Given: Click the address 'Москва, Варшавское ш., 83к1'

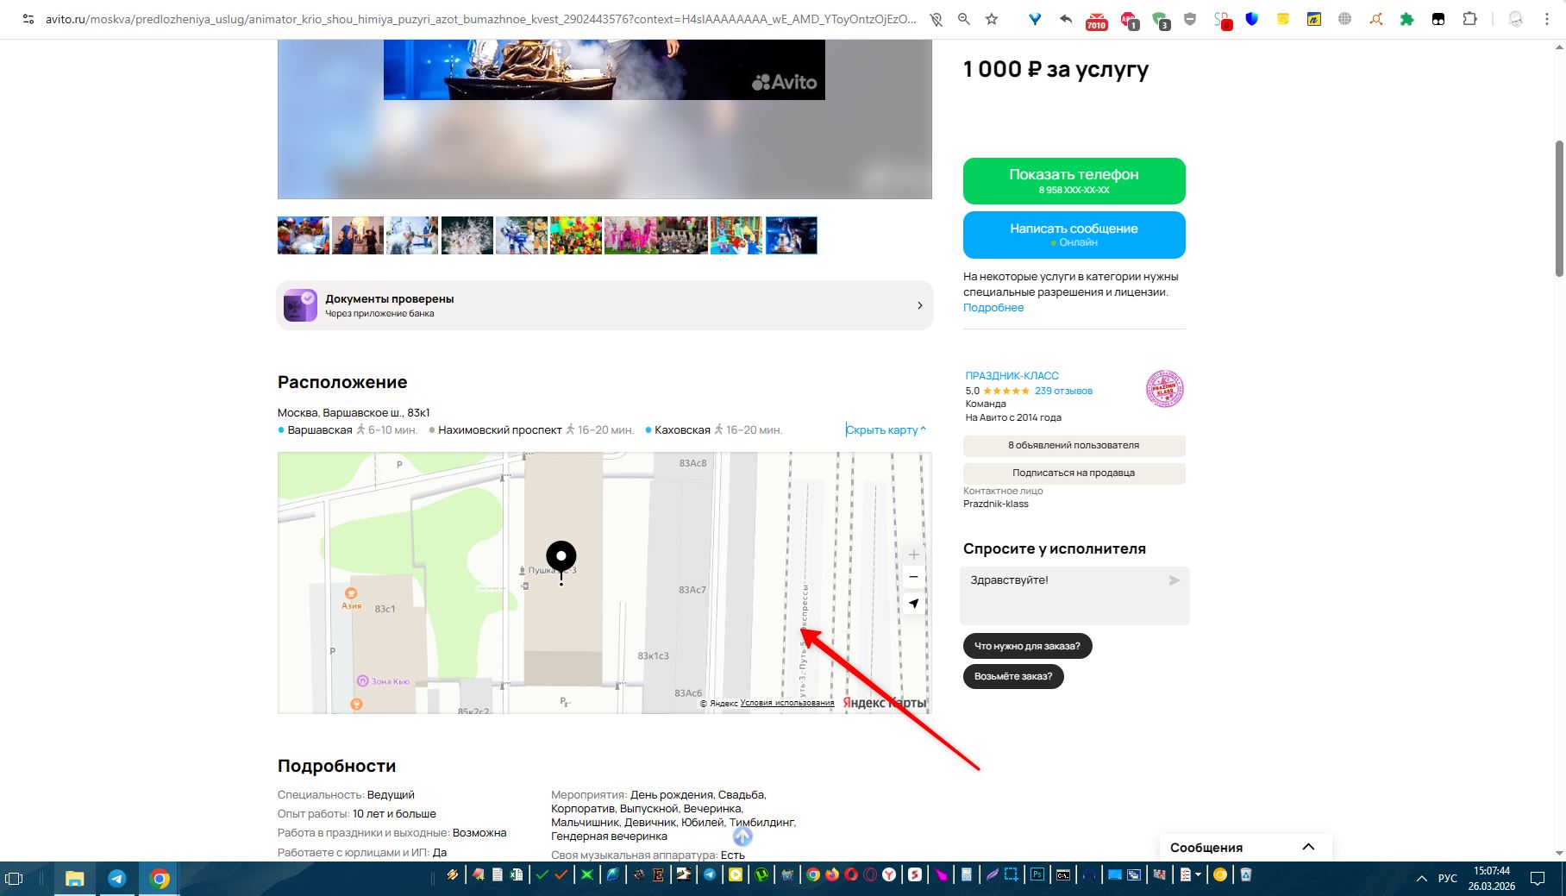Looking at the screenshot, I should pyautogui.click(x=354, y=413).
